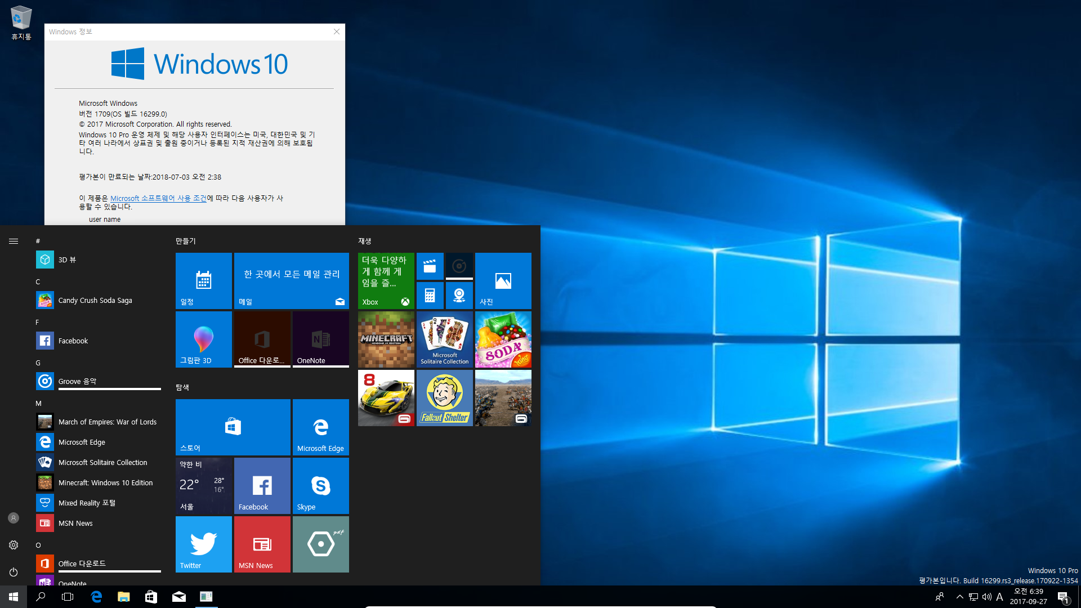Open Office 다운로드 in app list

coord(98,564)
